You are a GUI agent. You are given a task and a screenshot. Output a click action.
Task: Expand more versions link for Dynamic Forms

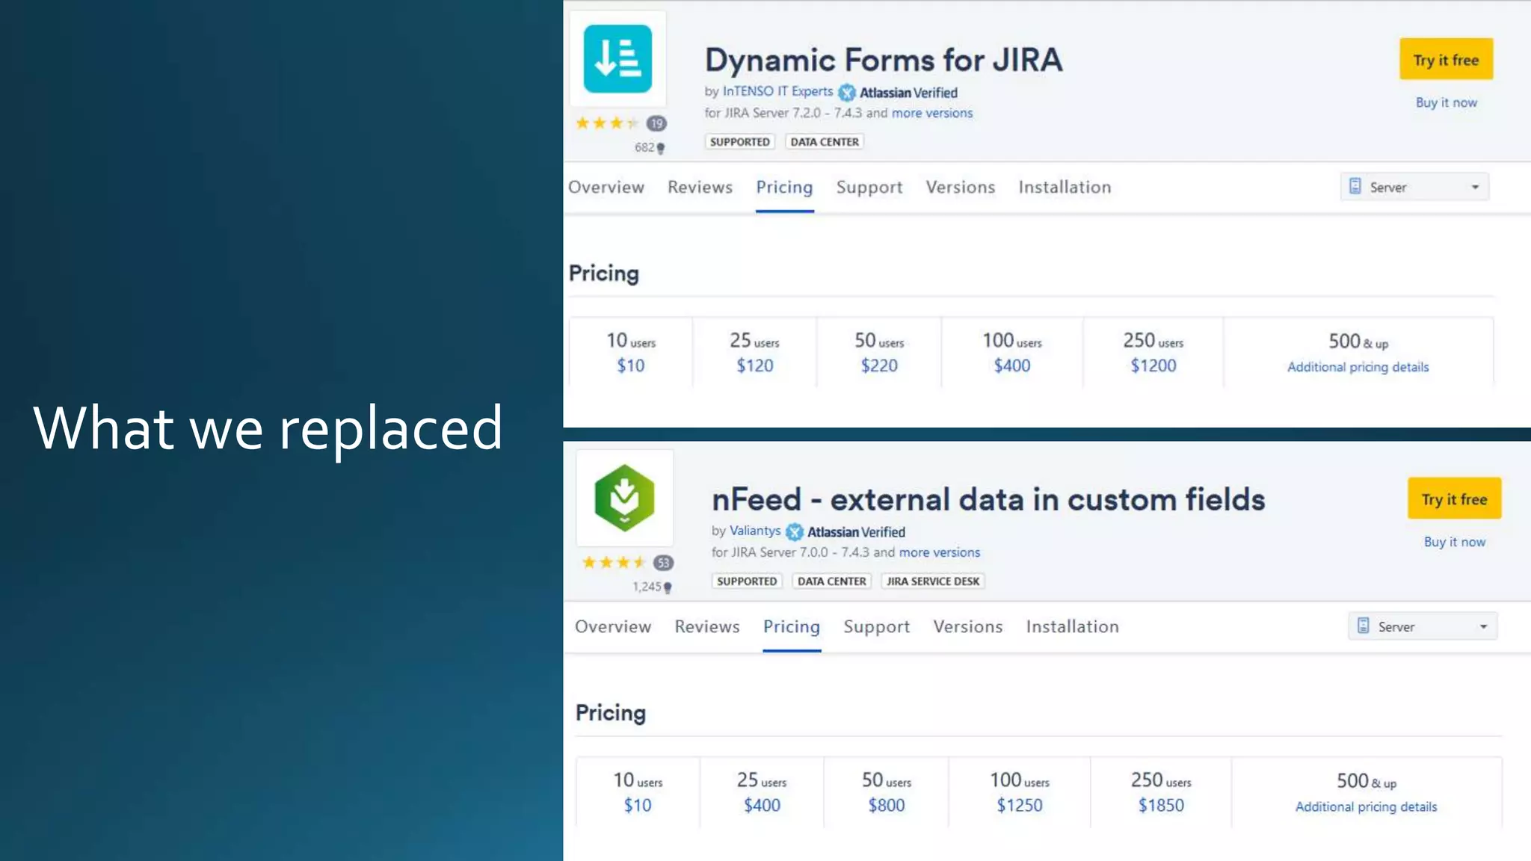pos(931,113)
